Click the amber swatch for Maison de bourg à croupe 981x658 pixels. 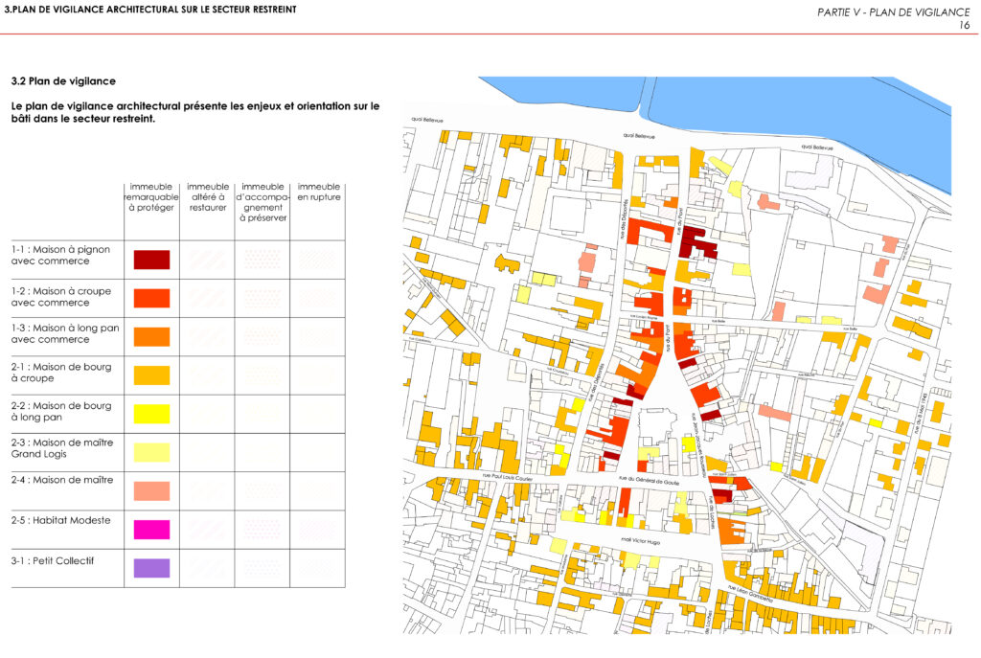coord(151,375)
